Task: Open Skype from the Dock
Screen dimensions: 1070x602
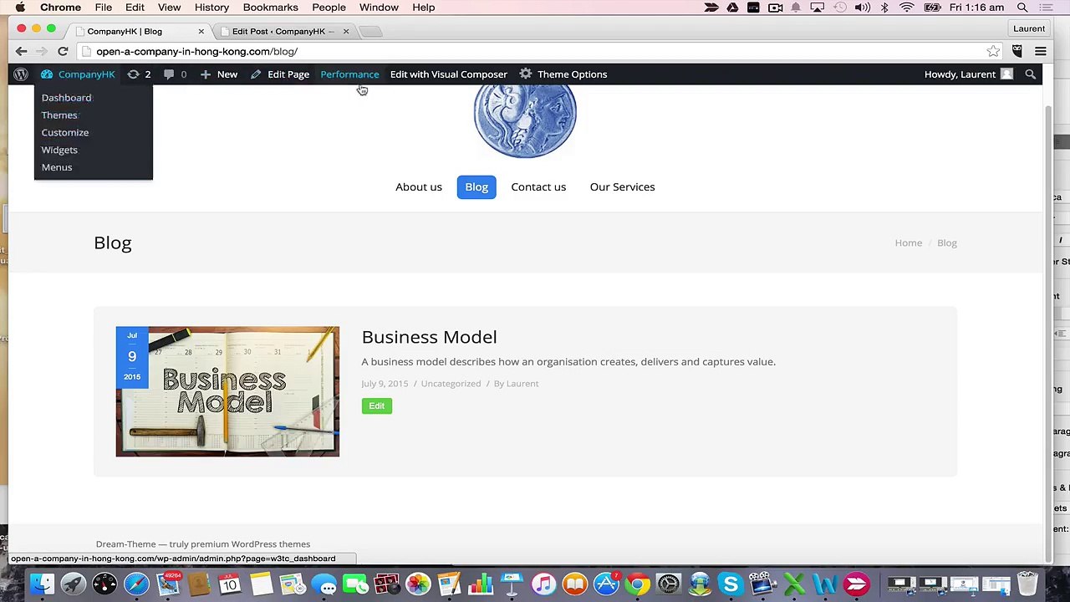Action: (x=731, y=584)
